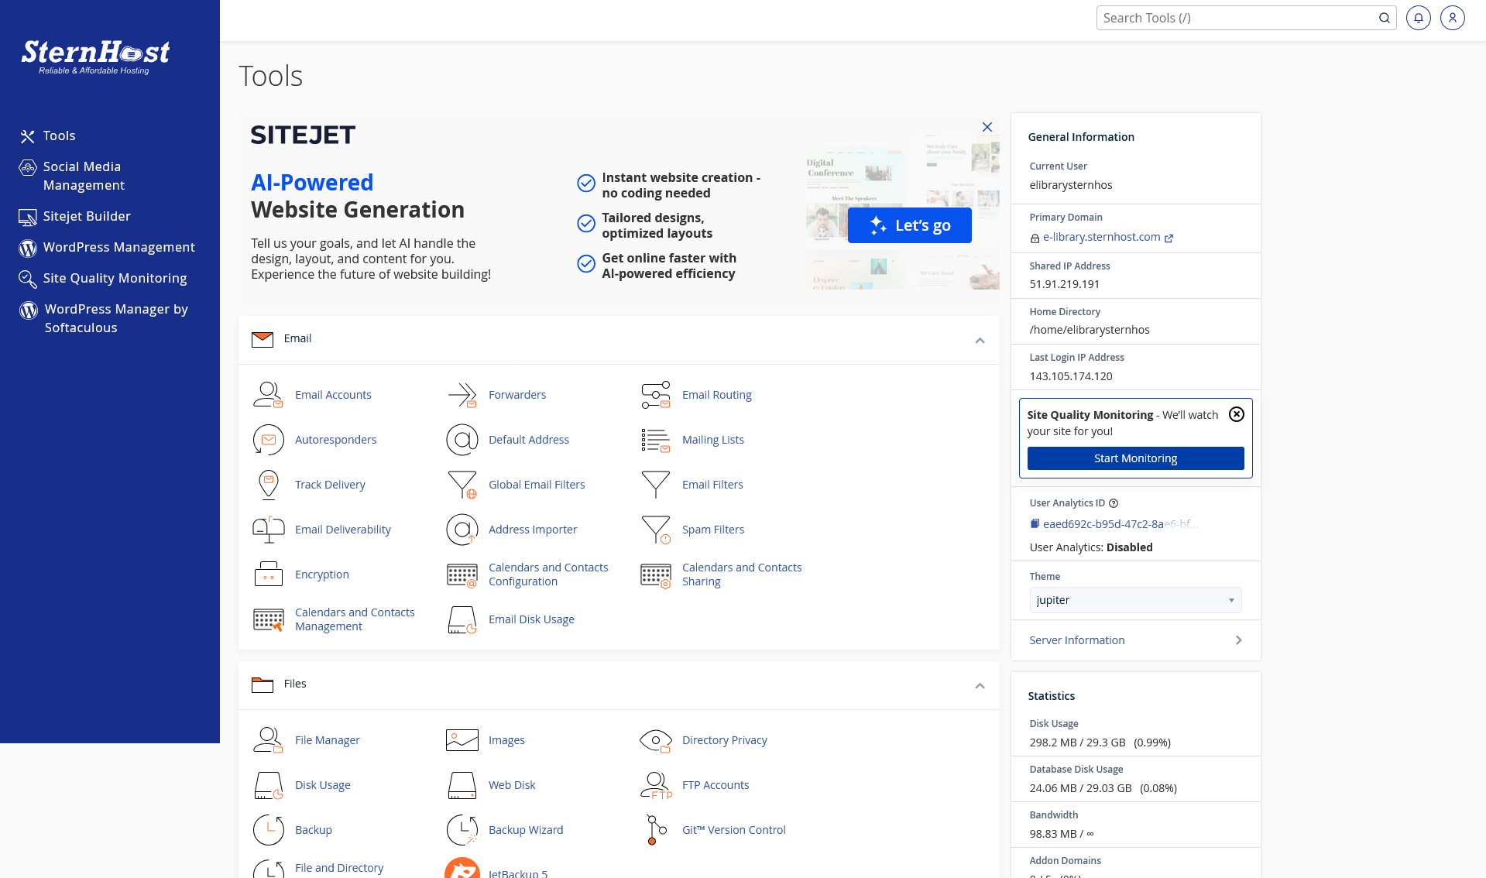Collapse the Files section
Image resolution: width=1486 pixels, height=878 pixels.
point(980,686)
